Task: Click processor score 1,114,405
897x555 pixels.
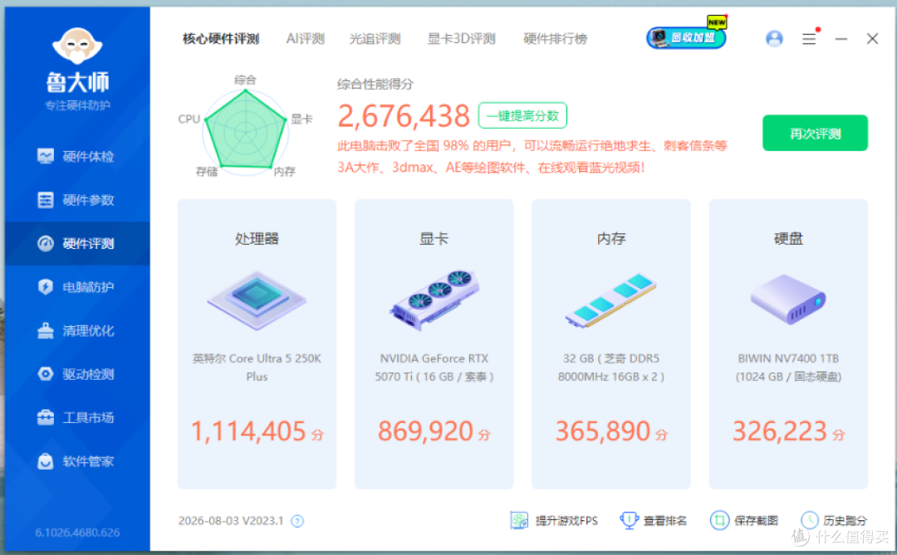Action: click(248, 431)
